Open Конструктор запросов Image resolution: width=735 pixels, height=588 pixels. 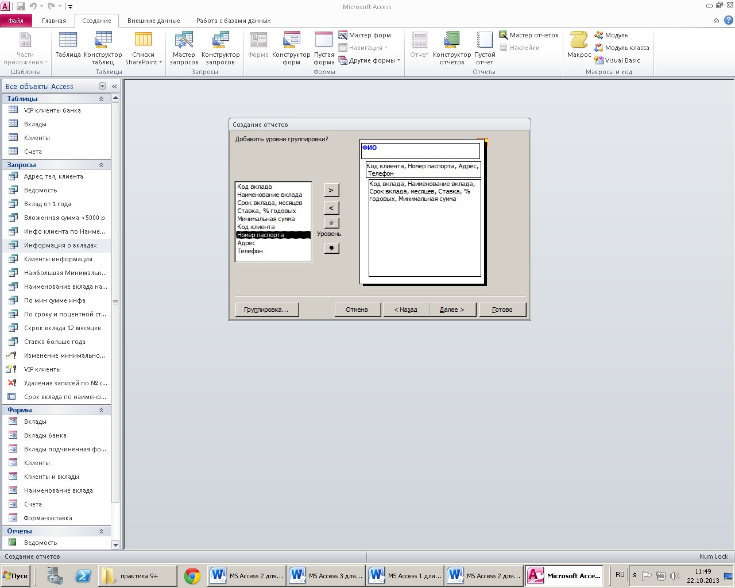point(220,48)
